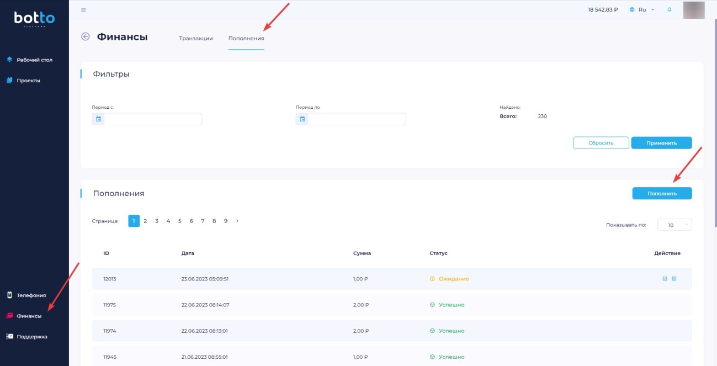Open notifications via the bell icon
This screenshot has width=717, height=366.
click(670, 10)
